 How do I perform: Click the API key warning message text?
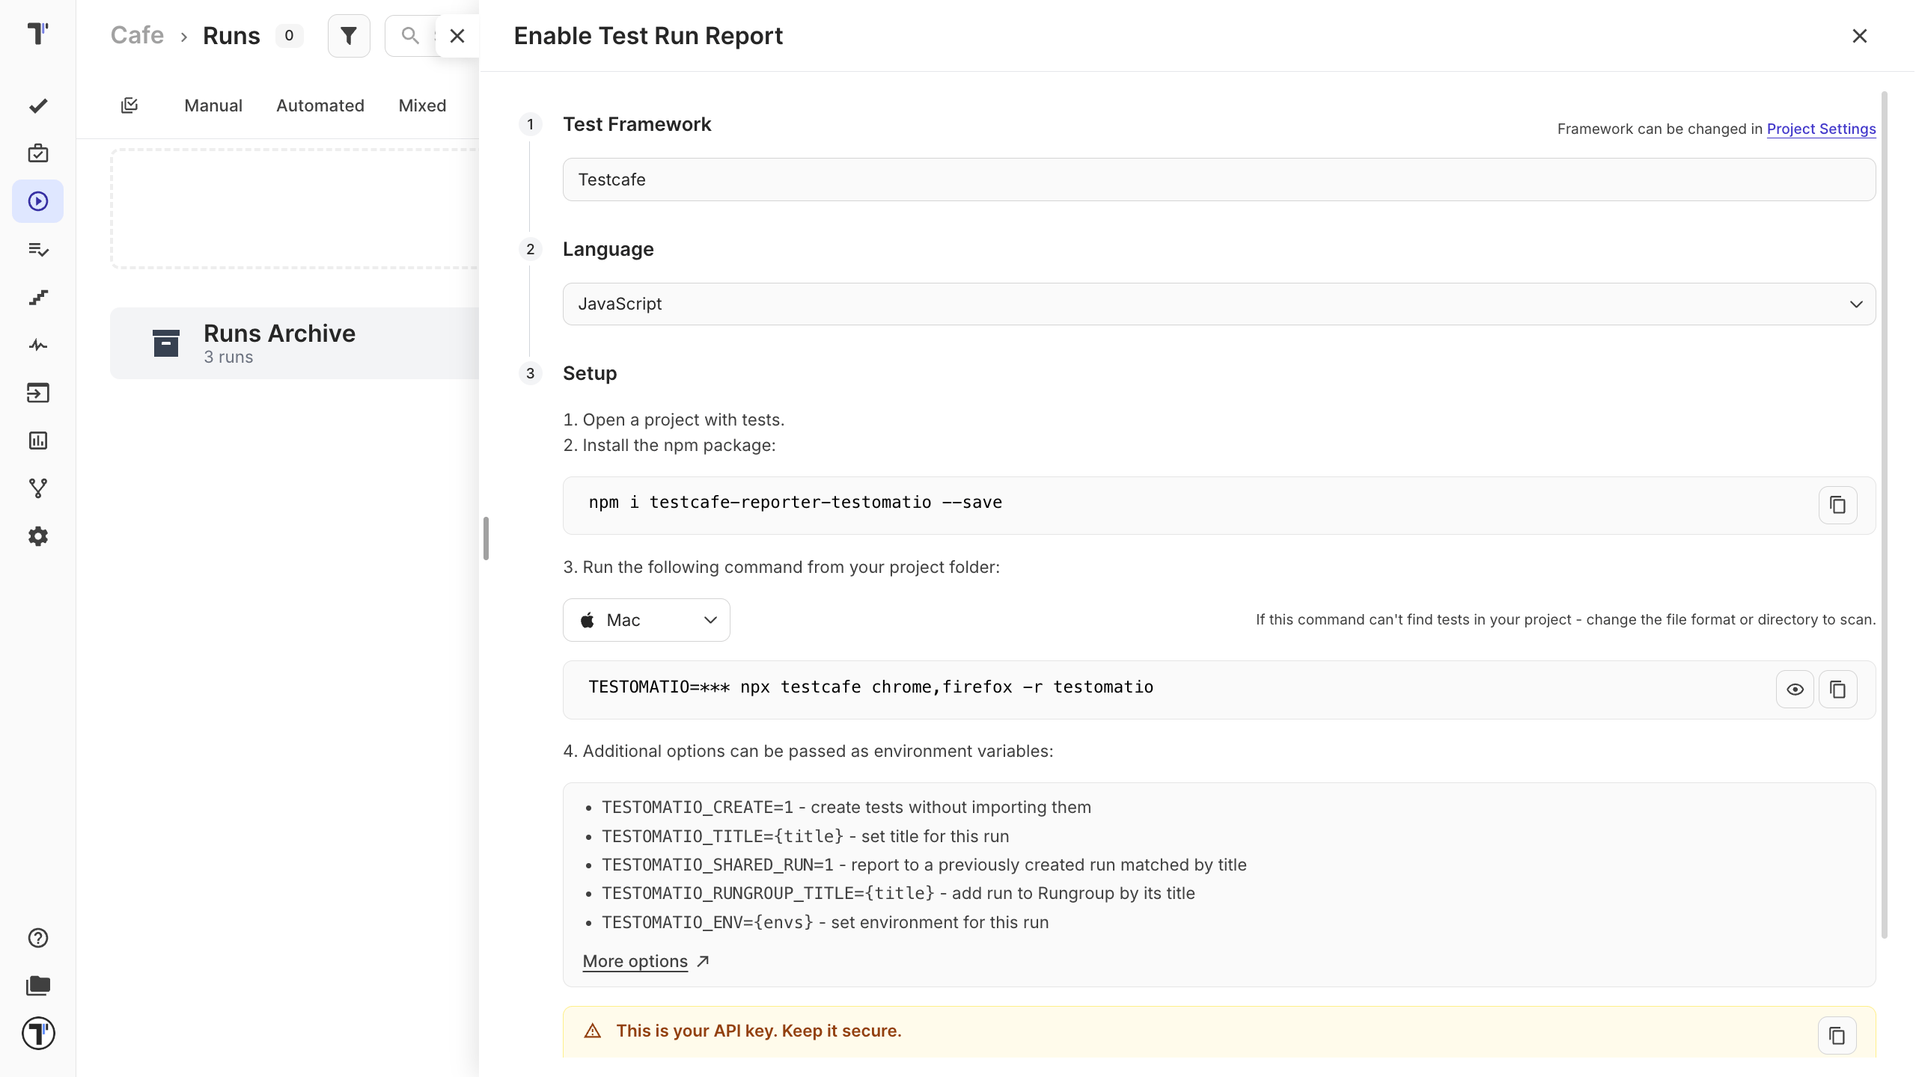pyautogui.click(x=759, y=1031)
